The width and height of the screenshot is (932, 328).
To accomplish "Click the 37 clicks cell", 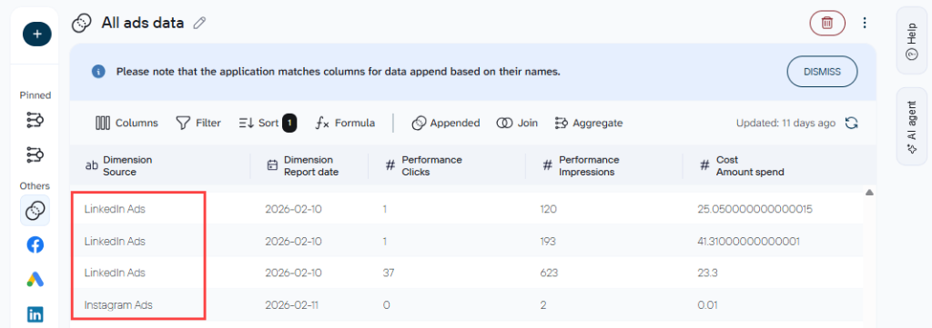I will tap(389, 273).
